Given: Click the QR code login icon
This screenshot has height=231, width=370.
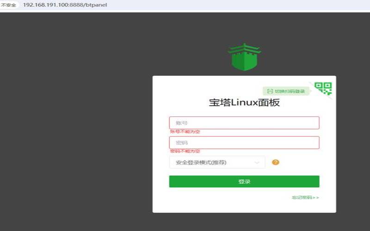Looking at the screenshot, I should click(323, 88).
